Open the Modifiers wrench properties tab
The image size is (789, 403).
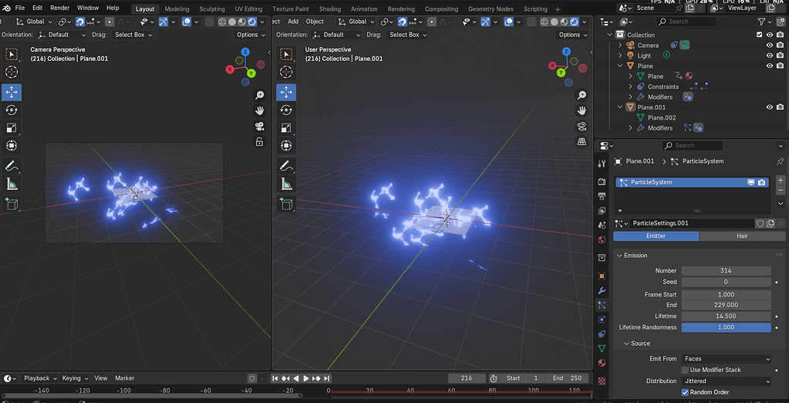pyautogui.click(x=602, y=290)
